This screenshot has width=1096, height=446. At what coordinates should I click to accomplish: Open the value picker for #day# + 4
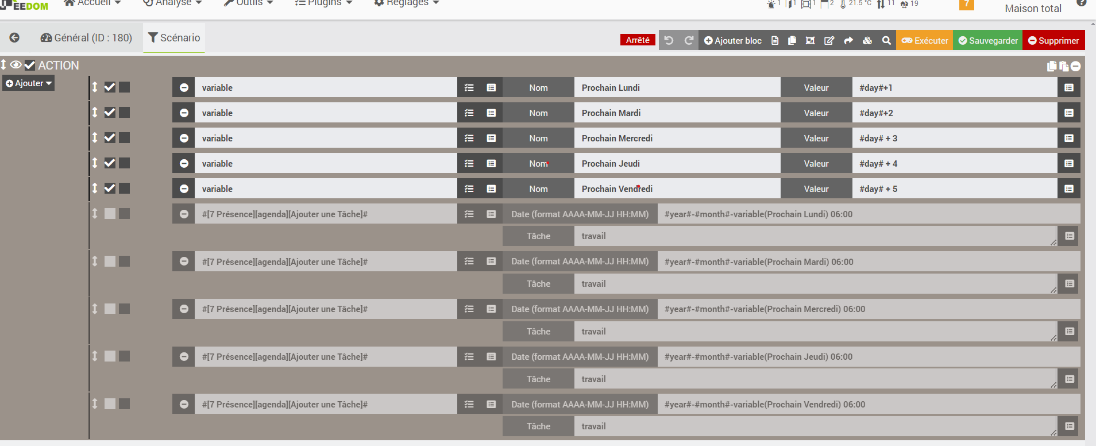click(x=1069, y=163)
